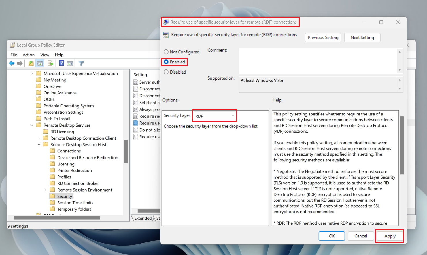The width and height of the screenshot is (427, 255).
Task: Select Presentation Settings in the tree
Action: click(x=63, y=112)
